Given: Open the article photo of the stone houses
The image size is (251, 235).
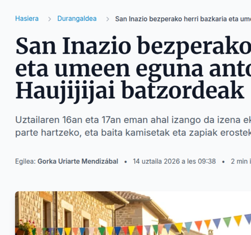Looking at the screenshot, I should (x=133, y=213).
